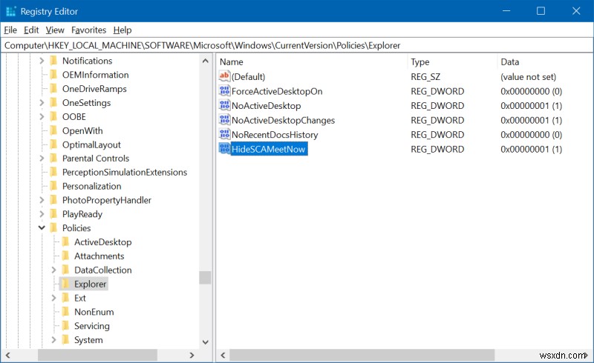Viewport: 594px width, 363px height.
Task: Click the OptimalLayout folder icon
Action: [53, 144]
